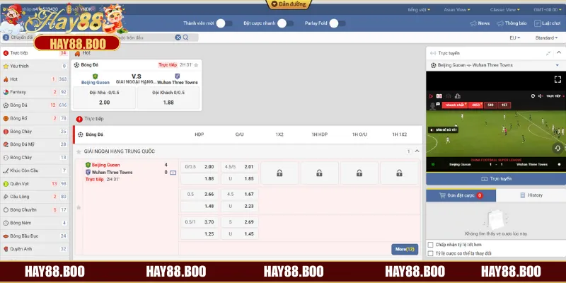This screenshot has width=566, height=283.
Task: Click in the match search field
Action: [148, 37]
